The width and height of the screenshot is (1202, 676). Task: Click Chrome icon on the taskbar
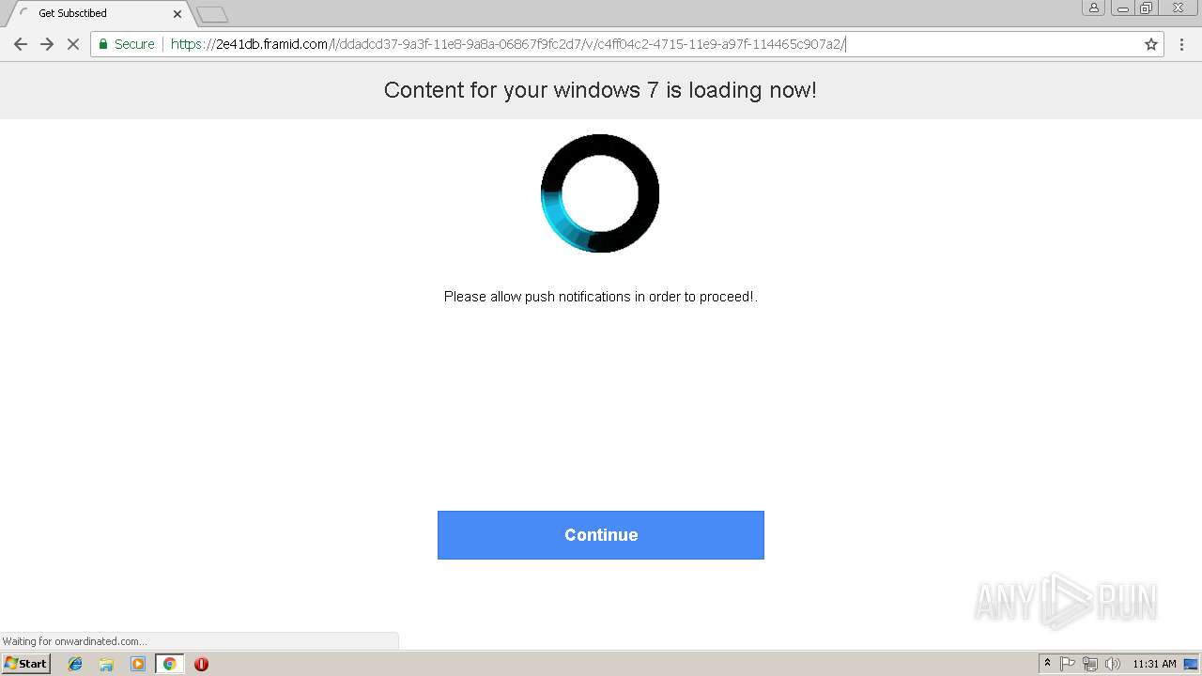pyautogui.click(x=169, y=664)
